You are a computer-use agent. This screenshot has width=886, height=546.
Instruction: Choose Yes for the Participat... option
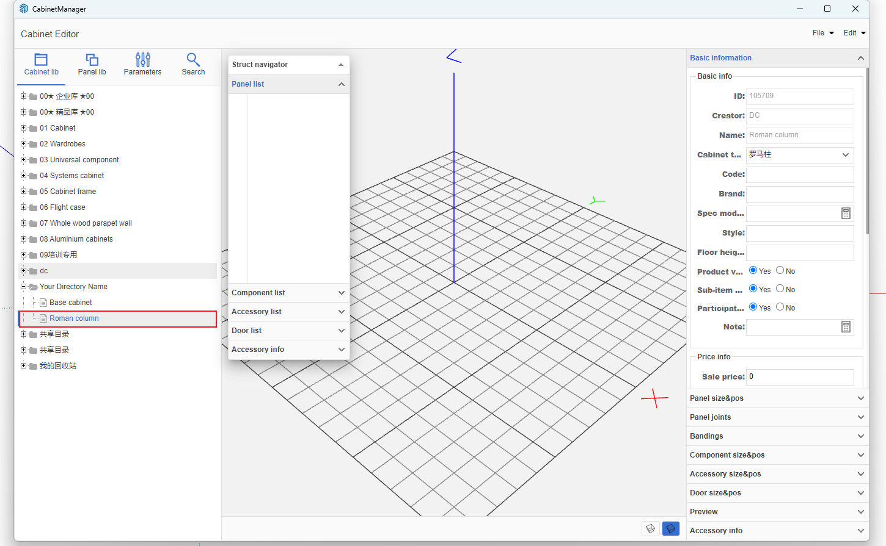click(x=753, y=307)
